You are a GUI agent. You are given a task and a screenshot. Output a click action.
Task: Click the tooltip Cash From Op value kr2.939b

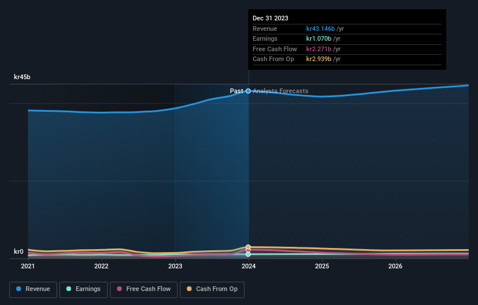(318, 59)
